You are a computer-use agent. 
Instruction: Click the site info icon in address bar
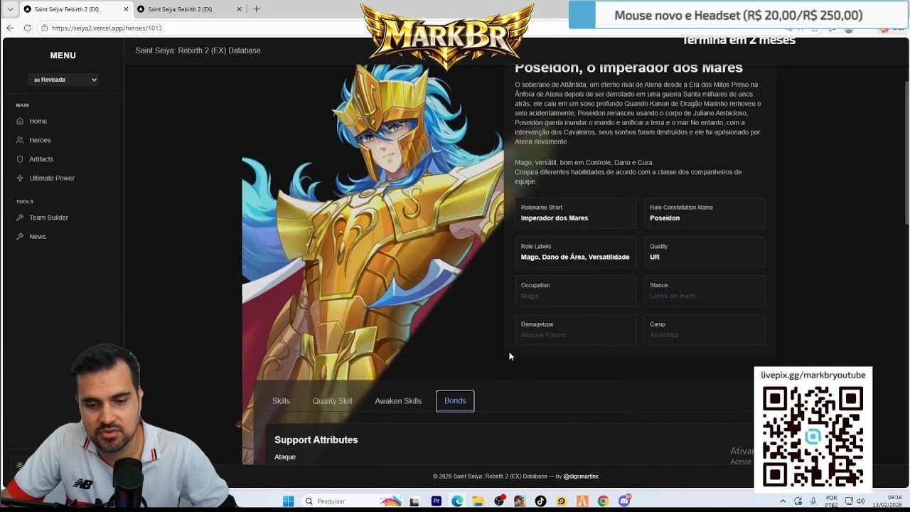click(x=44, y=28)
